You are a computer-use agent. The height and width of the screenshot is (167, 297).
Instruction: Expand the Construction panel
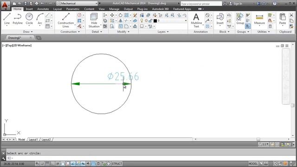(70, 32)
